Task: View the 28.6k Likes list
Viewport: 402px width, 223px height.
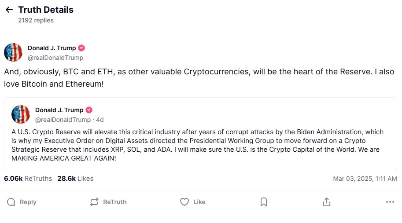Action: point(75,179)
